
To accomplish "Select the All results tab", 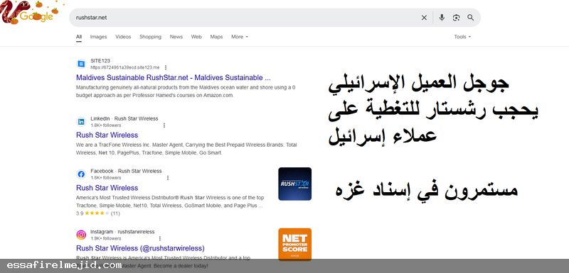I will pyautogui.click(x=79, y=37).
